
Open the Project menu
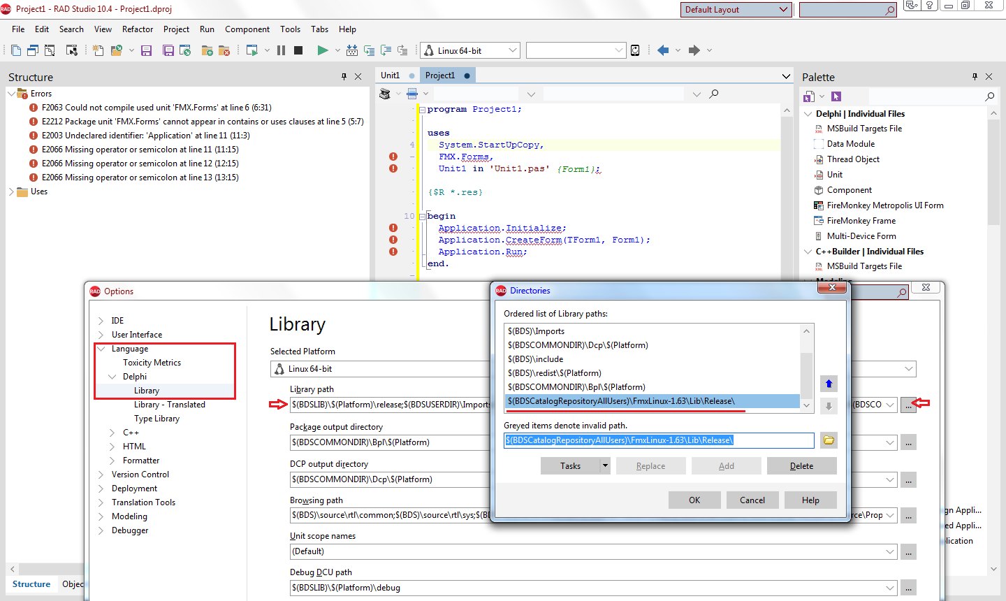click(x=176, y=29)
